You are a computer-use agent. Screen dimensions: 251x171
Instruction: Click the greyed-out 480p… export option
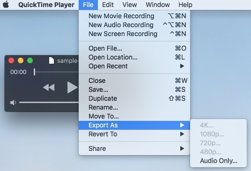point(218,152)
